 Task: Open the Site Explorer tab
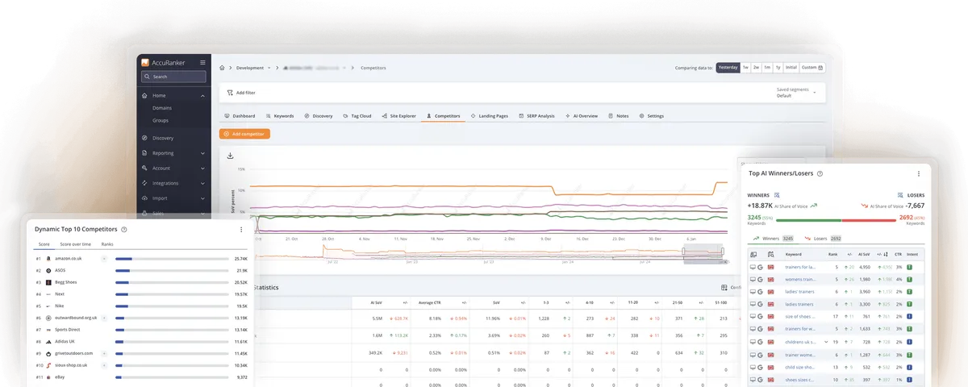(x=398, y=116)
